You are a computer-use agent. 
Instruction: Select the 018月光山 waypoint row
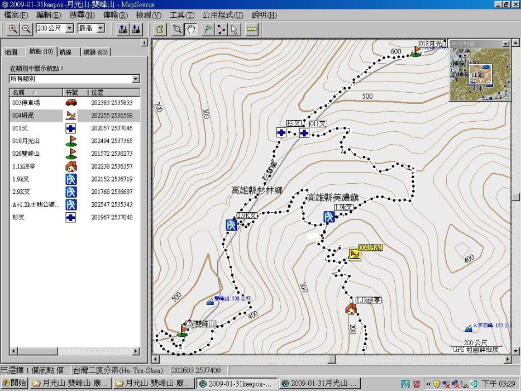click(75, 141)
